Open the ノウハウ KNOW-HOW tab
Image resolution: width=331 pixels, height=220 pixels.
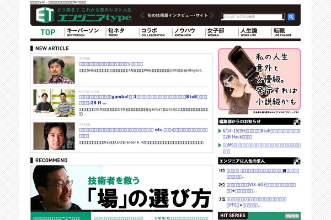coord(185,32)
